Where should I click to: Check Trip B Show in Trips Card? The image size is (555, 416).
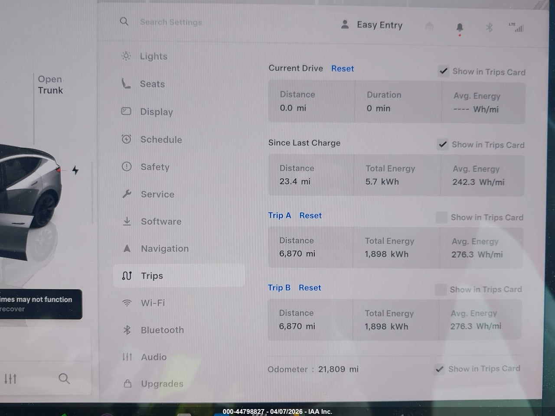pos(441,289)
